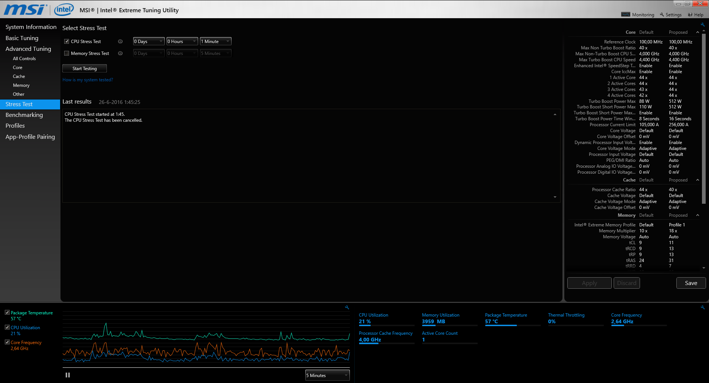
Task: Click the Apply button
Action: pyautogui.click(x=590, y=283)
